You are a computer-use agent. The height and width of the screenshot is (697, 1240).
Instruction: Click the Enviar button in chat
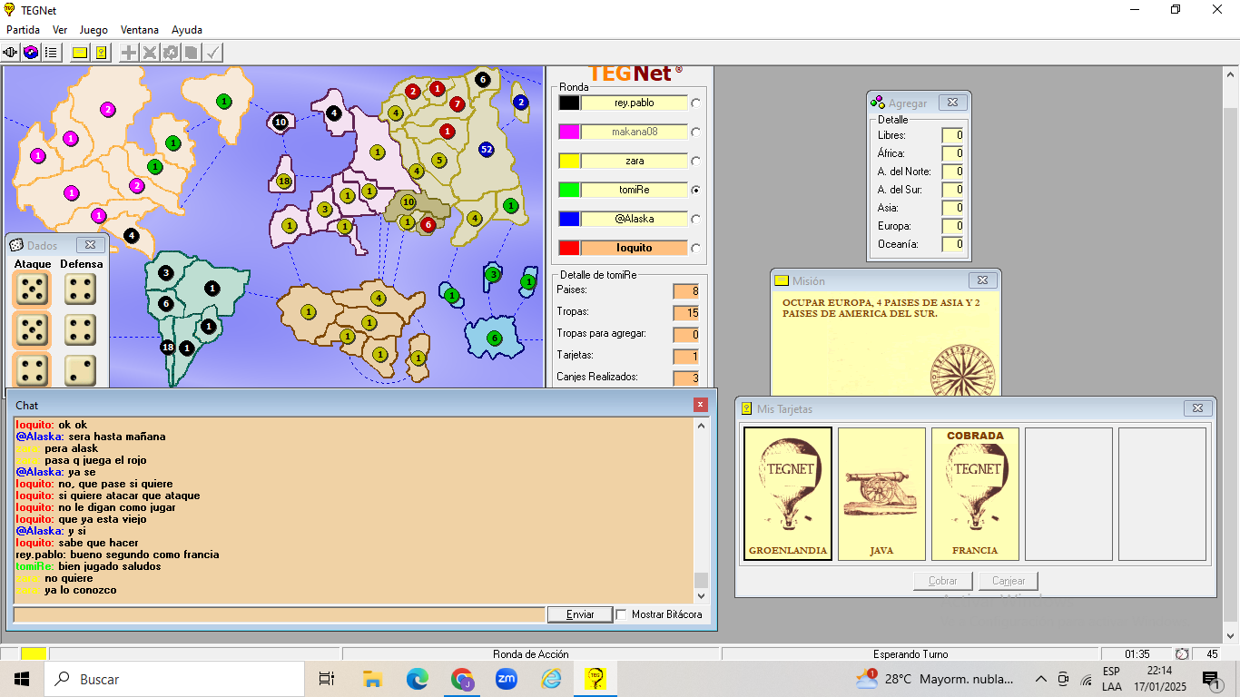click(580, 614)
